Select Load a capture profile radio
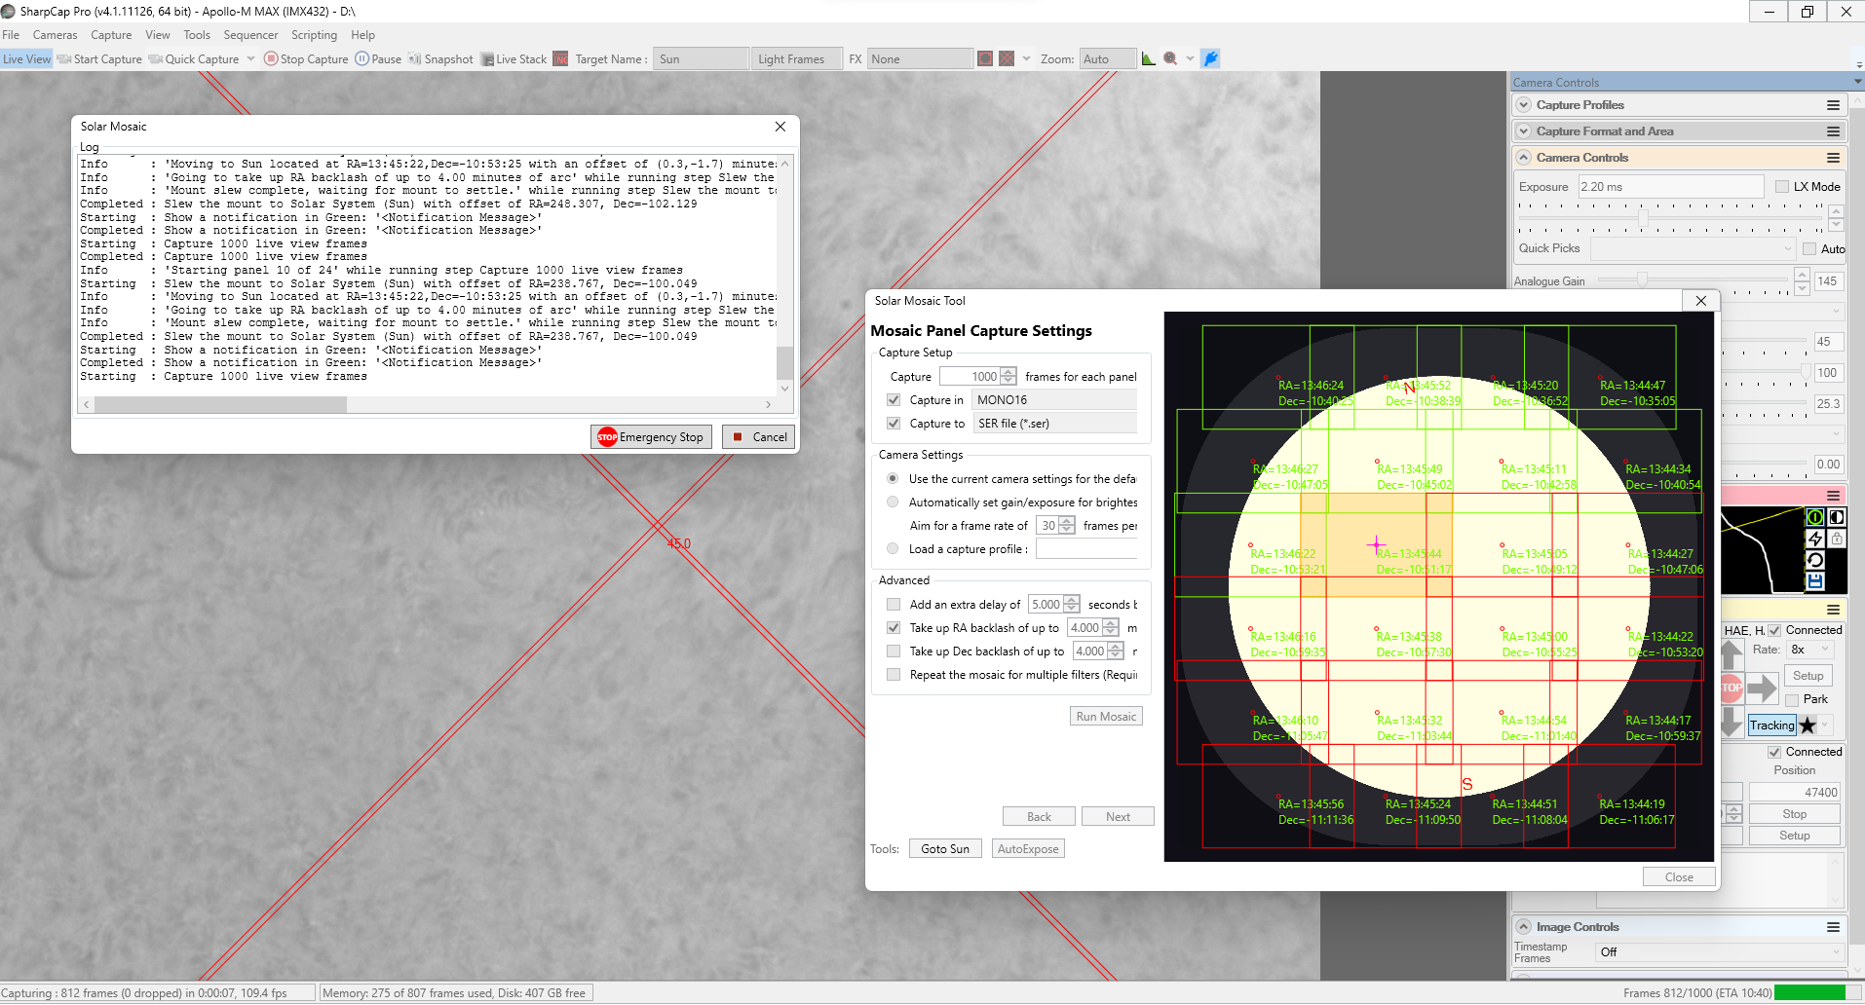This screenshot has width=1865, height=1005. tap(893, 549)
